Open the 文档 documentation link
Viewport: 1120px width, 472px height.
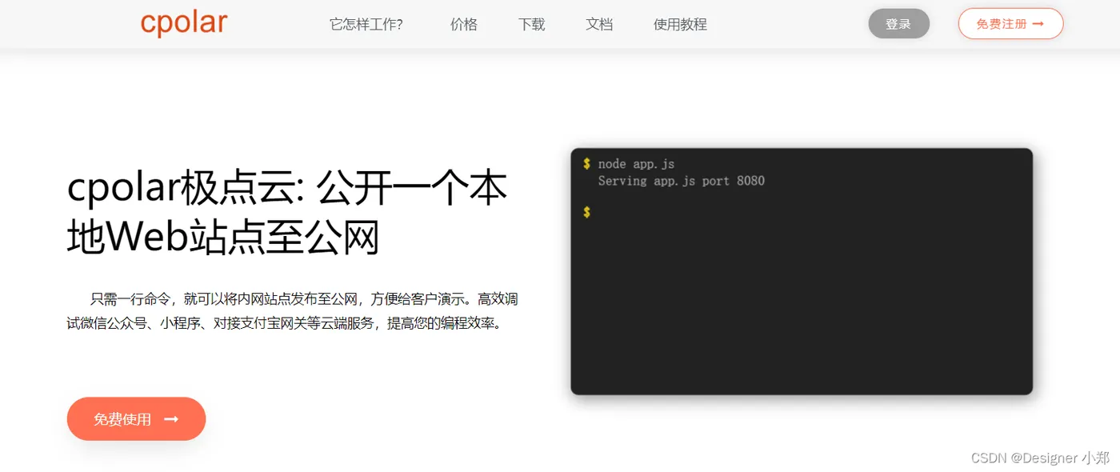point(599,25)
